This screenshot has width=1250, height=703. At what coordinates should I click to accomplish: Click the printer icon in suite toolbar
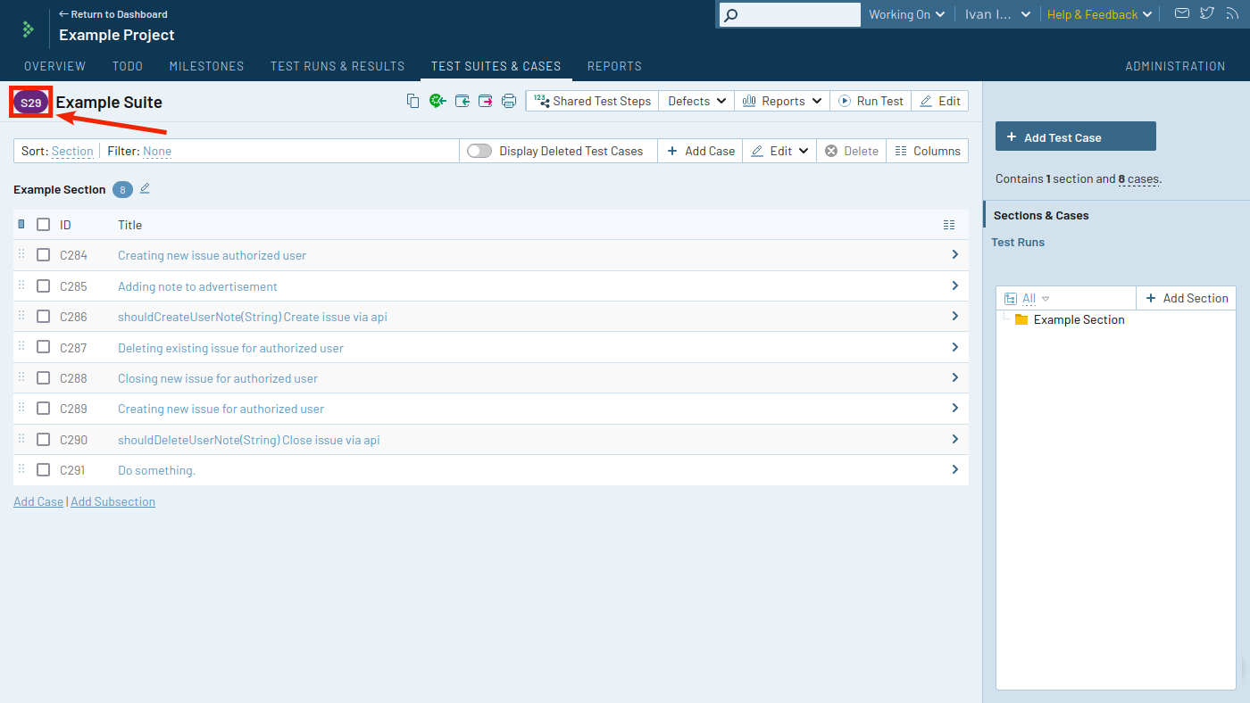509,101
